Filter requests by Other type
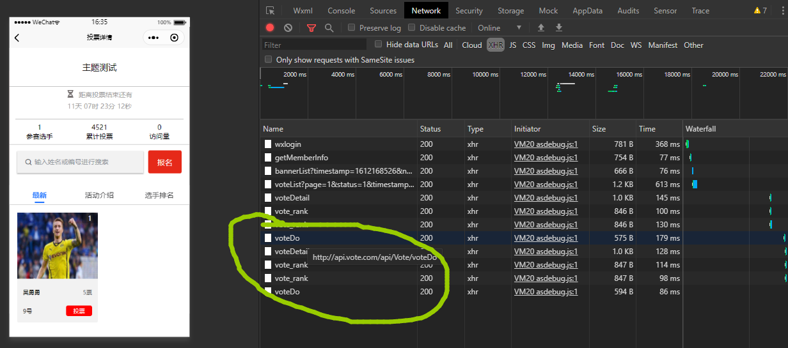The height and width of the screenshot is (348, 788). (693, 45)
